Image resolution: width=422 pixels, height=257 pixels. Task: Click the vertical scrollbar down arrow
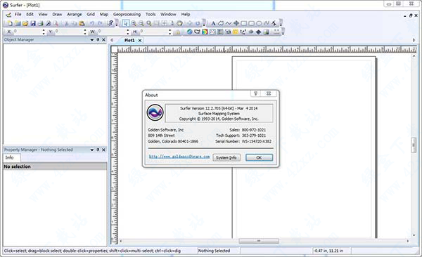click(414, 235)
